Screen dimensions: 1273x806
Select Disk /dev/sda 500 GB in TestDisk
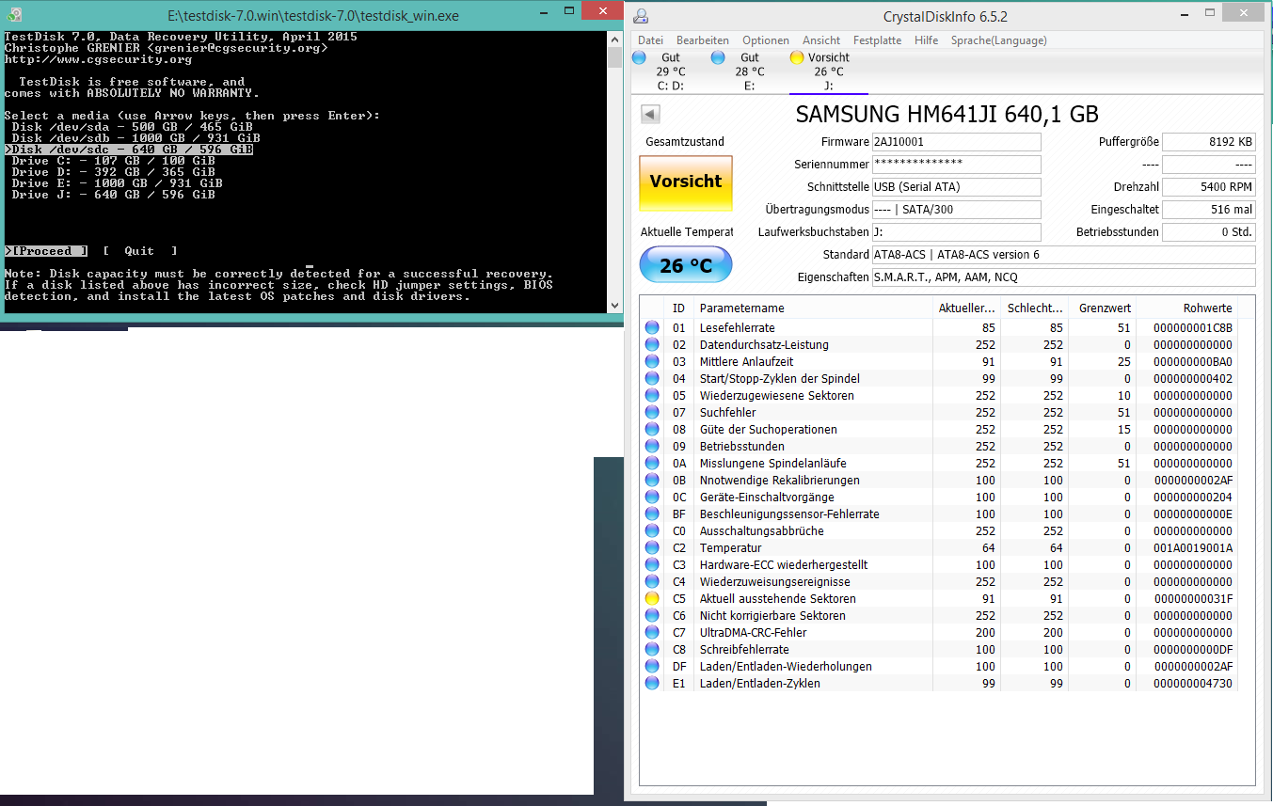click(x=132, y=127)
